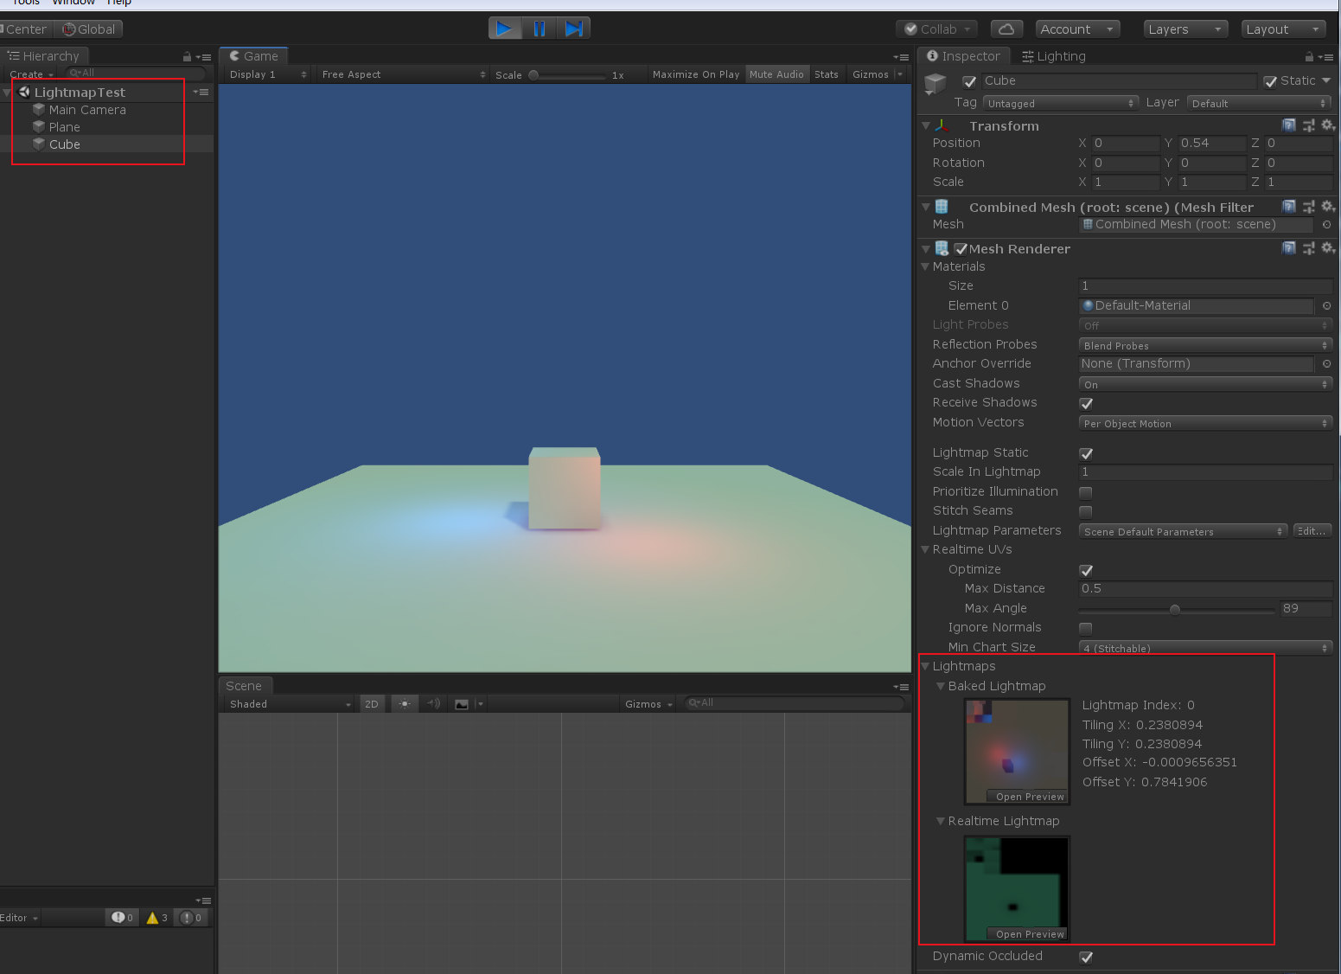Click the Unity cloud services icon
The height and width of the screenshot is (974, 1341).
tap(1006, 28)
